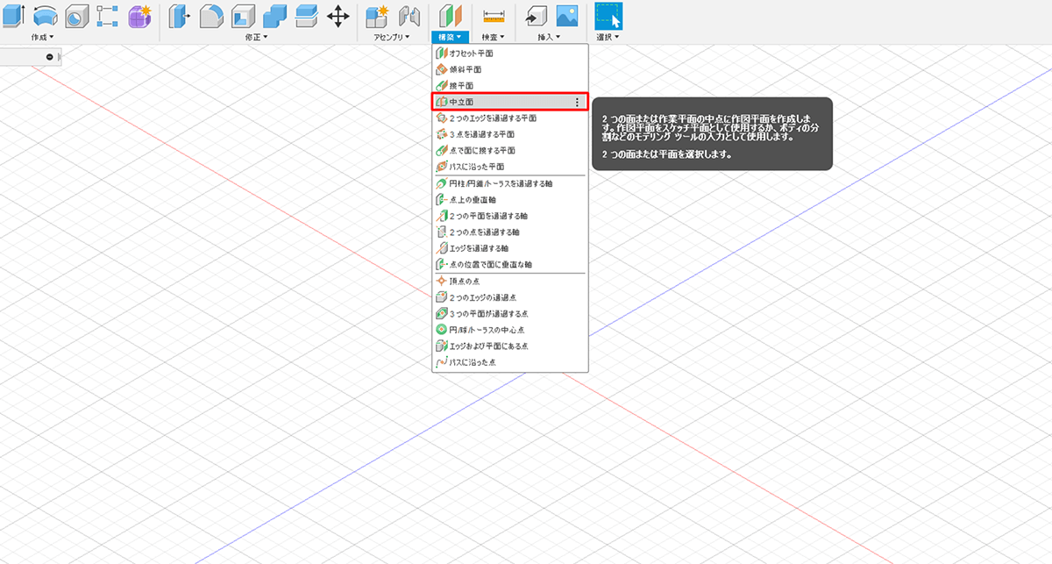
Task: Click the Hole tool icon
Action: (x=77, y=15)
